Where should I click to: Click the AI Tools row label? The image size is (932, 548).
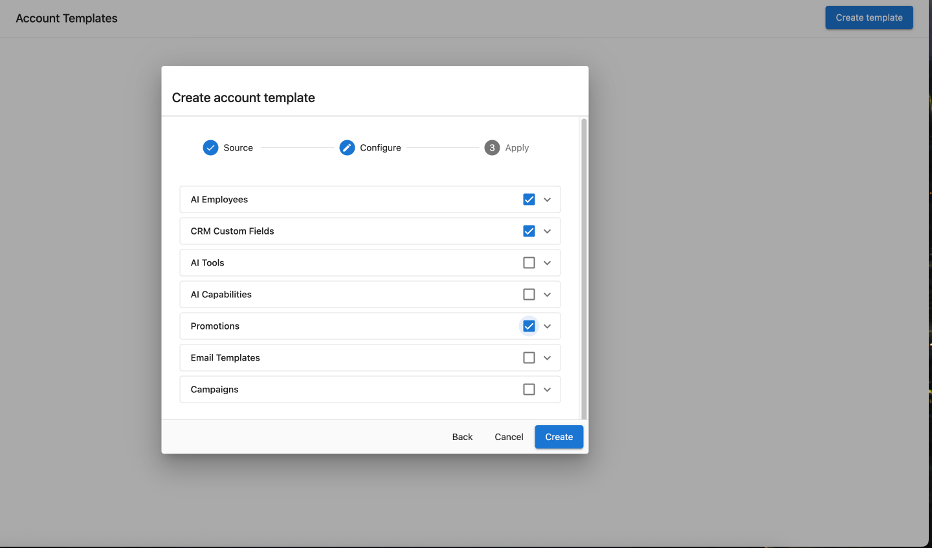pos(207,263)
